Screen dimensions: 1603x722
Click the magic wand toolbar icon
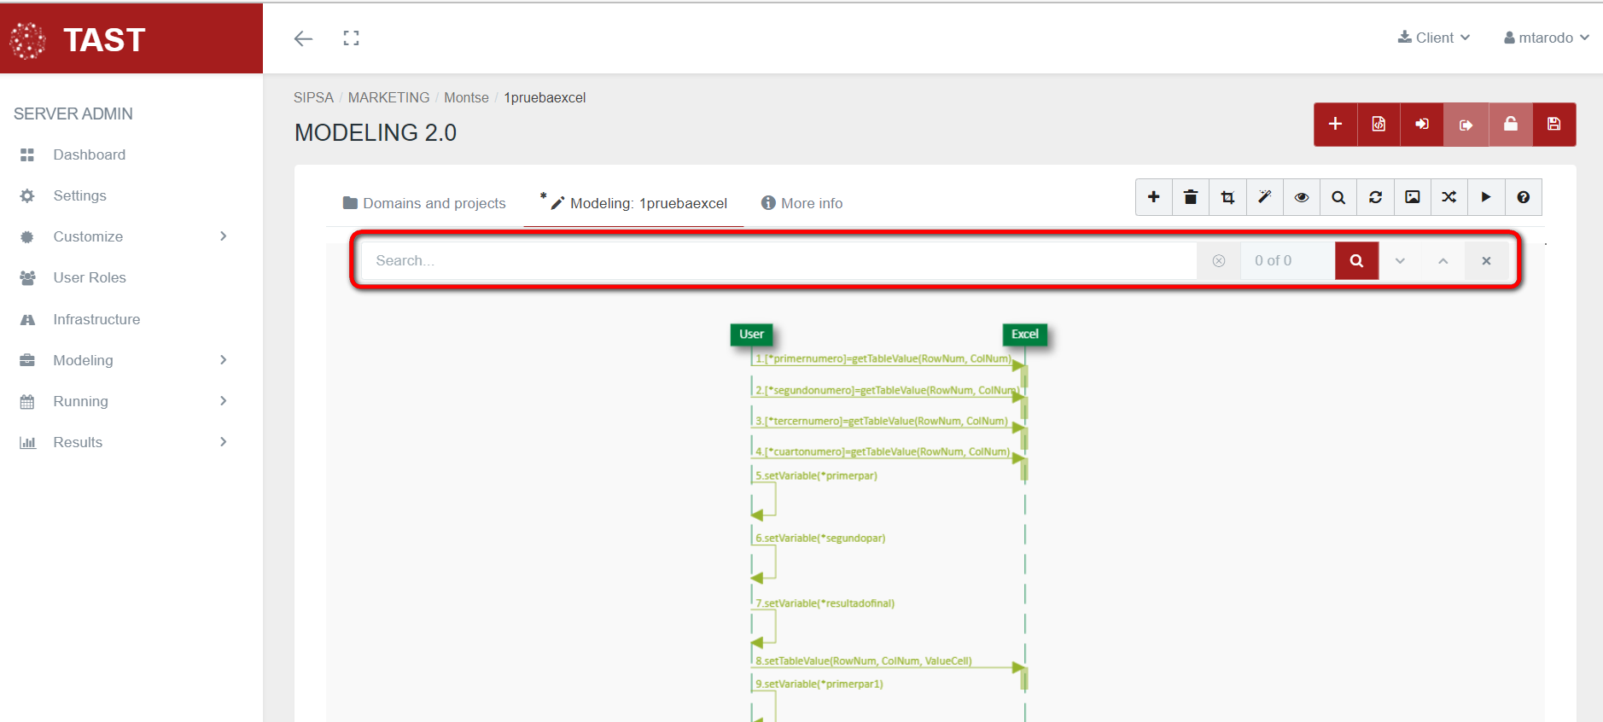point(1264,197)
